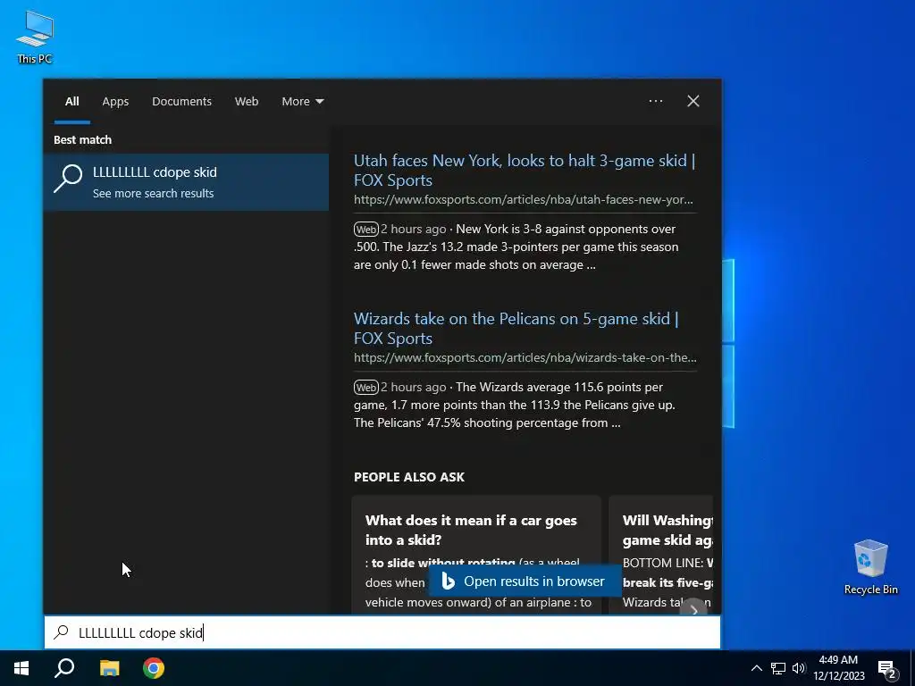Open the notification Action Center icon
Image resolution: width=915 pixels, height=686 pixels.
(887, 668)
